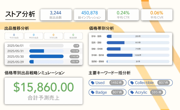Viewport: 180px width, 110px height.
Task: Select the 1492件 count badge
Action: click(116, 83)
